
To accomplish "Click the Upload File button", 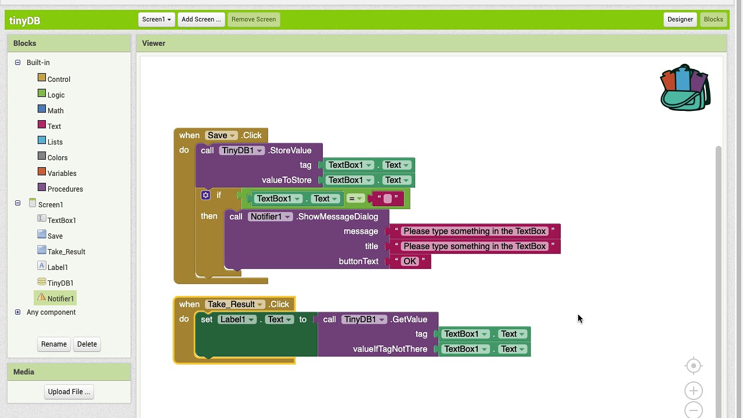I will 69,391.
